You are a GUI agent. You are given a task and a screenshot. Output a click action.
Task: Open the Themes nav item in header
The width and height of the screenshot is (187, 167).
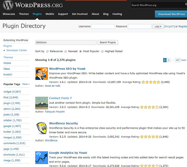24,14
